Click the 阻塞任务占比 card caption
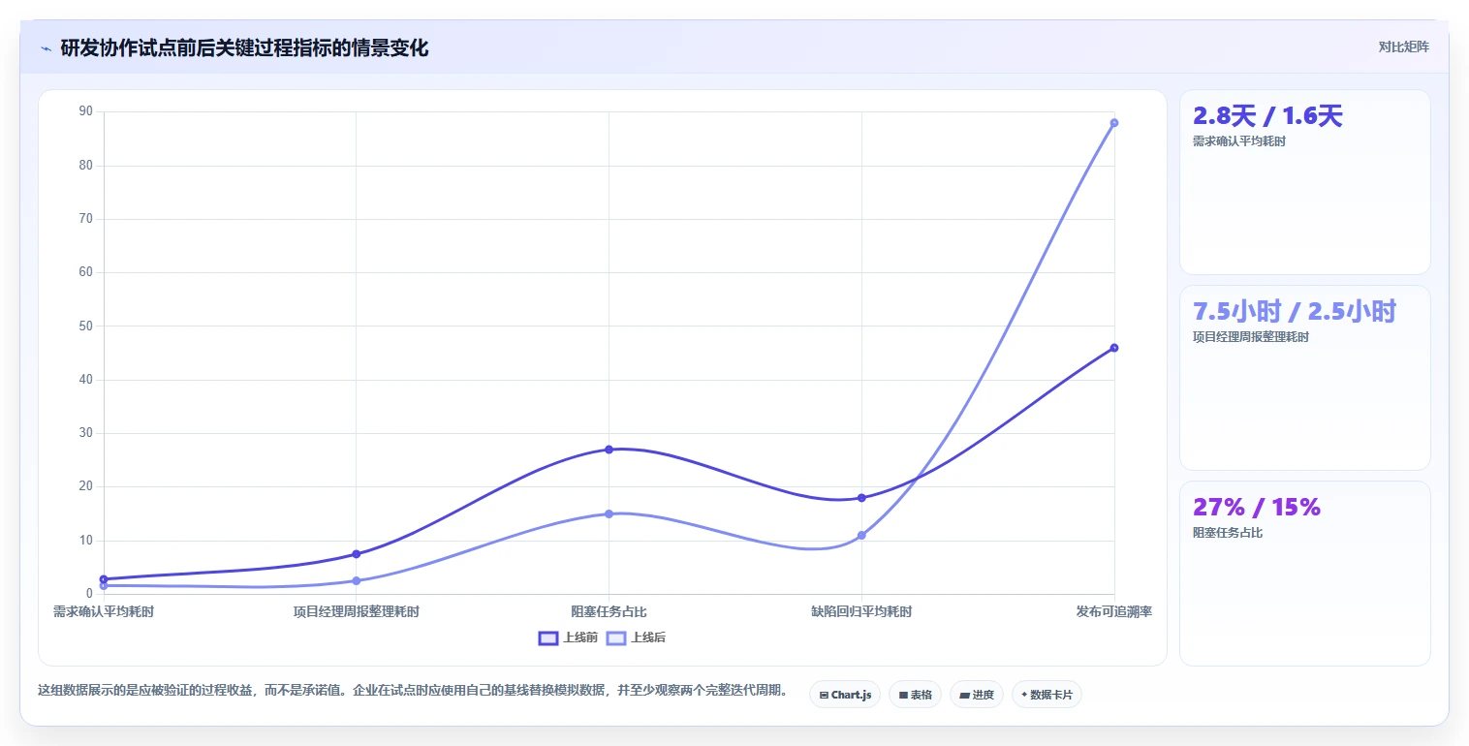This screenshot has width=1469, height=746. 1228,533
